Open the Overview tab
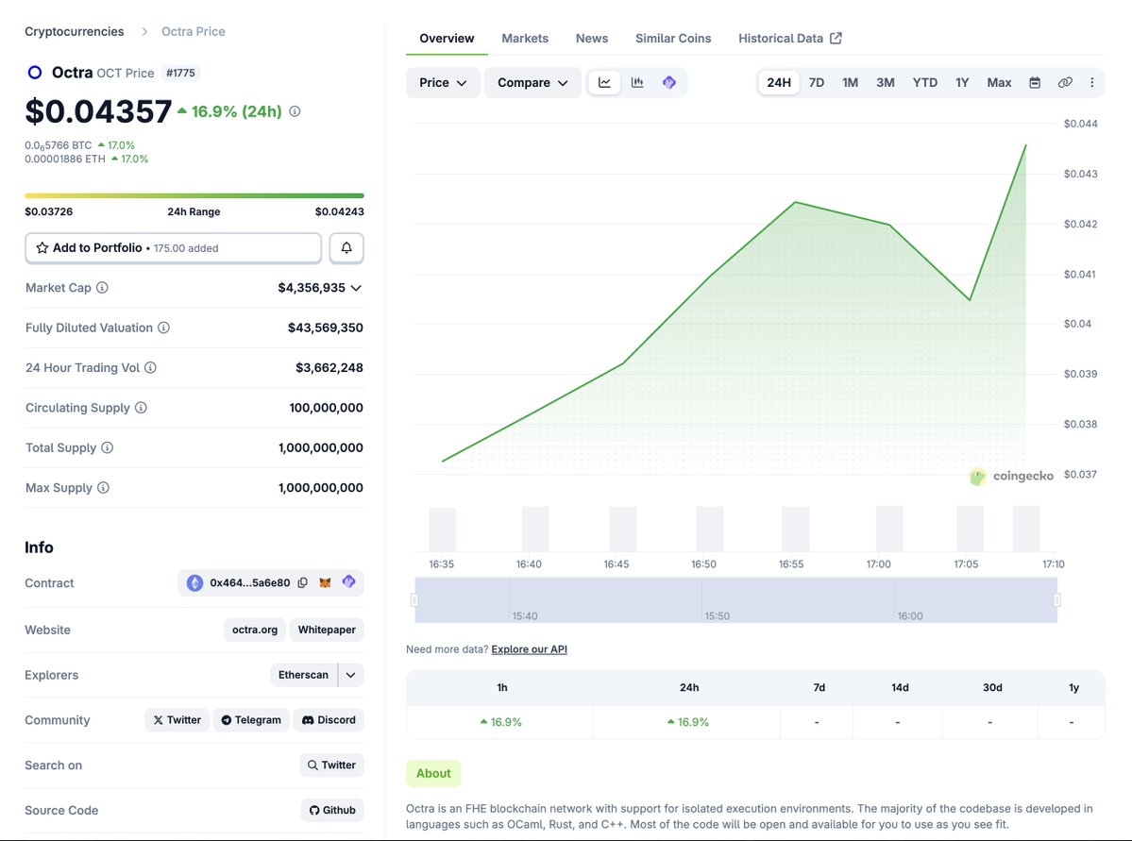Screen dimensions: 1132x841 pyautogui.click(x=447, y=39)
